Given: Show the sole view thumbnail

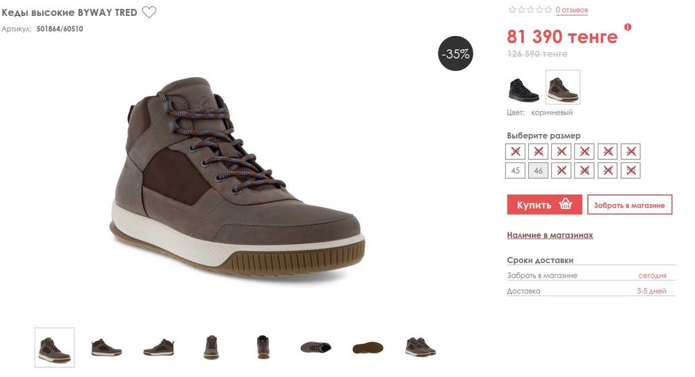Looking at the screenshot, I should (x=368, y=348).
